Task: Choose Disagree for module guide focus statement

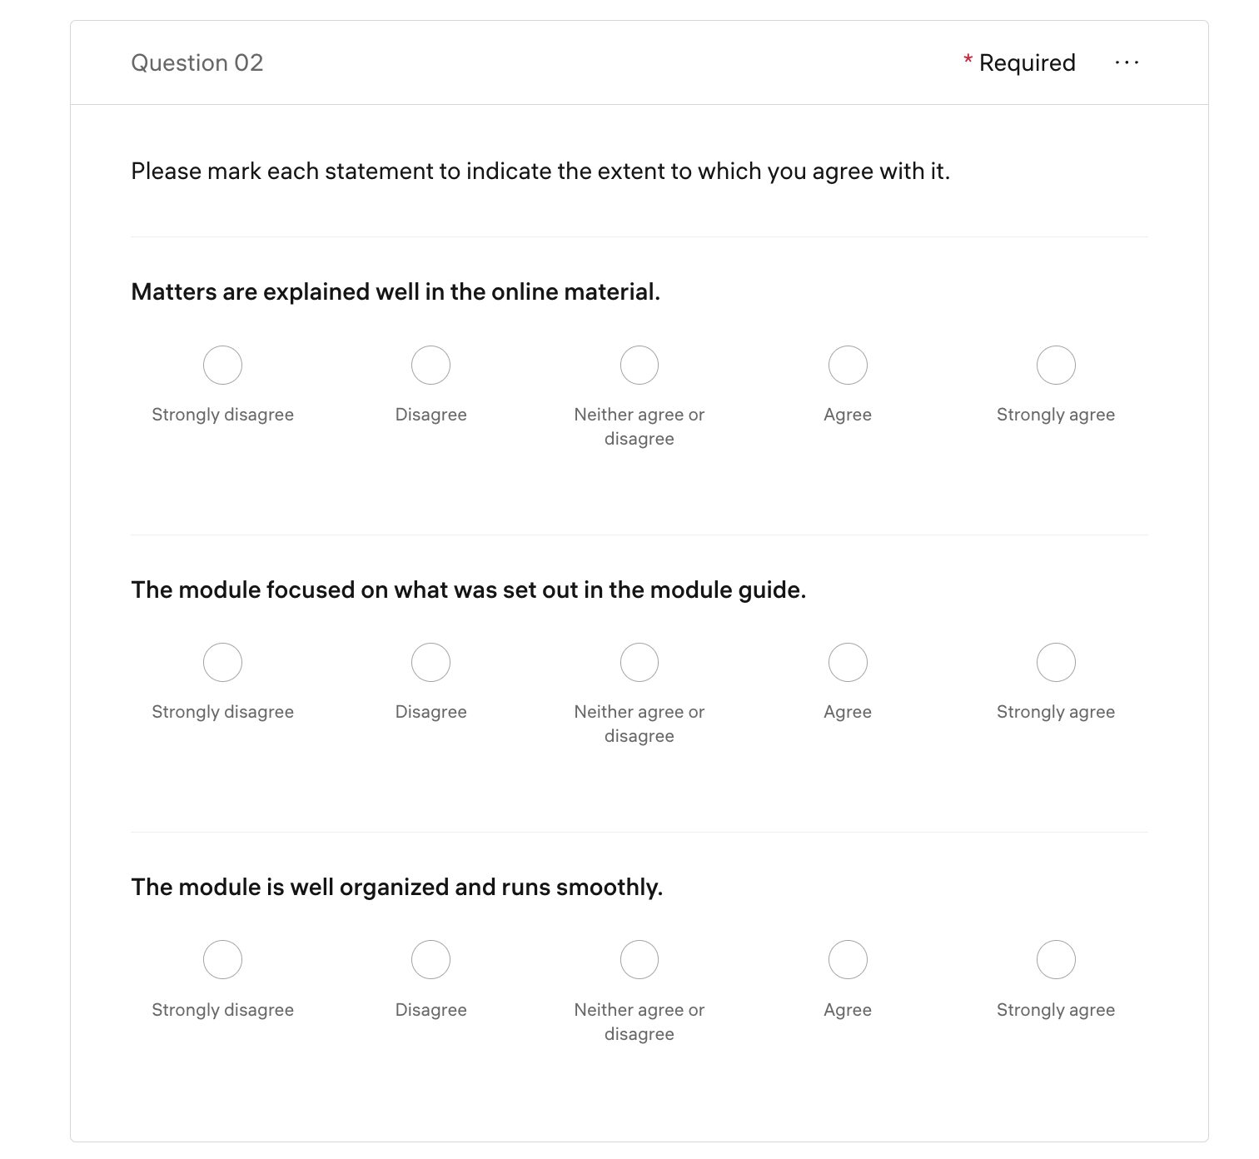Action: pos(430,663)
